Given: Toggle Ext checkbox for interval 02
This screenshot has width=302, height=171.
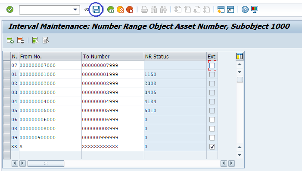Looking at the screenshot, I should click(x=212, y=84).
